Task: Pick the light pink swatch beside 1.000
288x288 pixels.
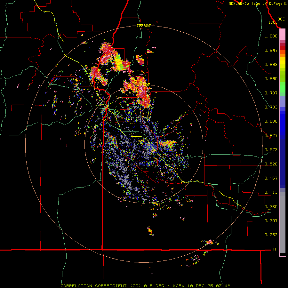Action: [x=283, y=34]
